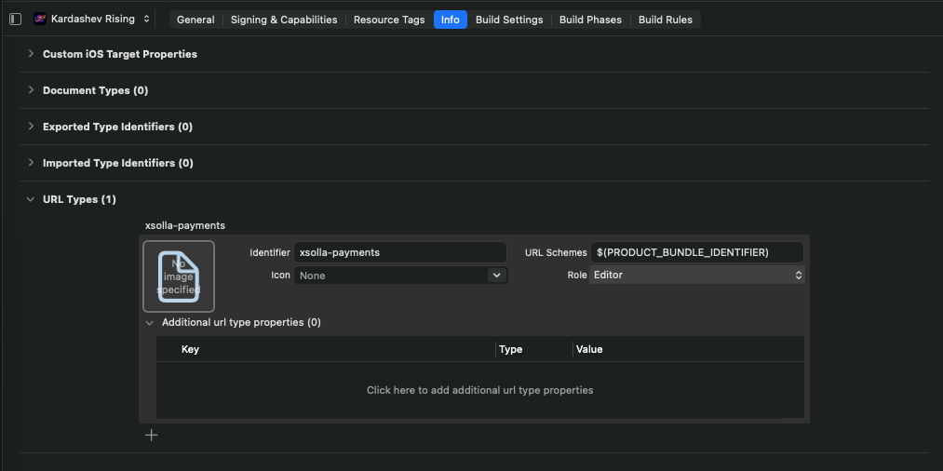Click the Kardashev Rising app icon
This screenshot has width=943, height=471.
coord(40,20)
